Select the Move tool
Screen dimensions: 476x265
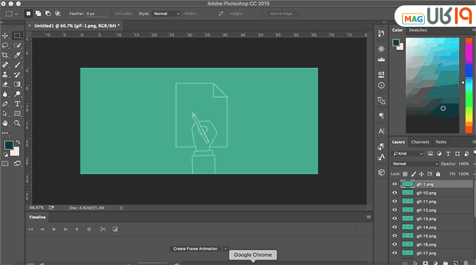tap(5, 36)
